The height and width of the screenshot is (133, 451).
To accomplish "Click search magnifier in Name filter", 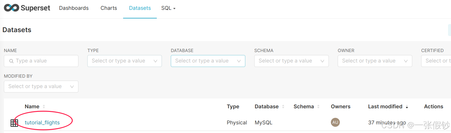I will [x=11, y=61].
